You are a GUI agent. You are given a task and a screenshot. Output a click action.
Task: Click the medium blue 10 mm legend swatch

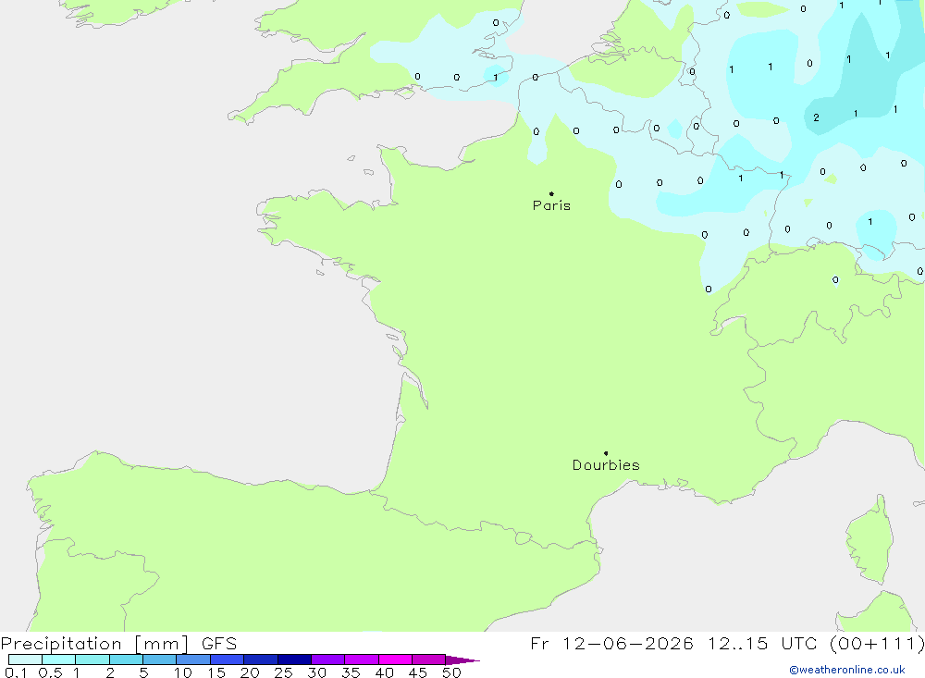pyautogui.click(x=193, y=660)
